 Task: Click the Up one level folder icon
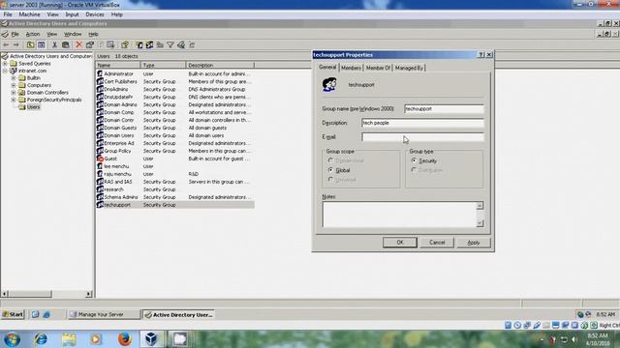click(30, 45)
